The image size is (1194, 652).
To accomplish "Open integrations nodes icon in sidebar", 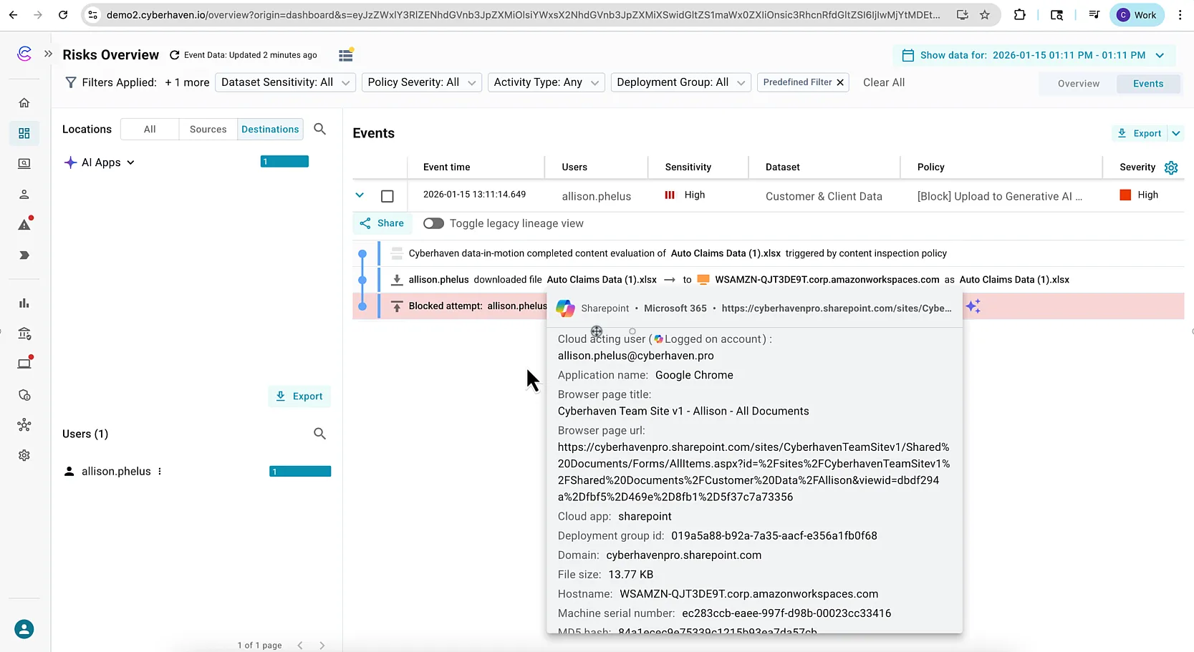I will (24, 425).
